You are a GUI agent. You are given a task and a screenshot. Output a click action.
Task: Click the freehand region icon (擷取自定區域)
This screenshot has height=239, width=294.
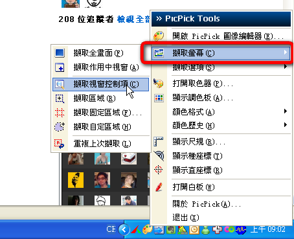(x=60, y=127)
